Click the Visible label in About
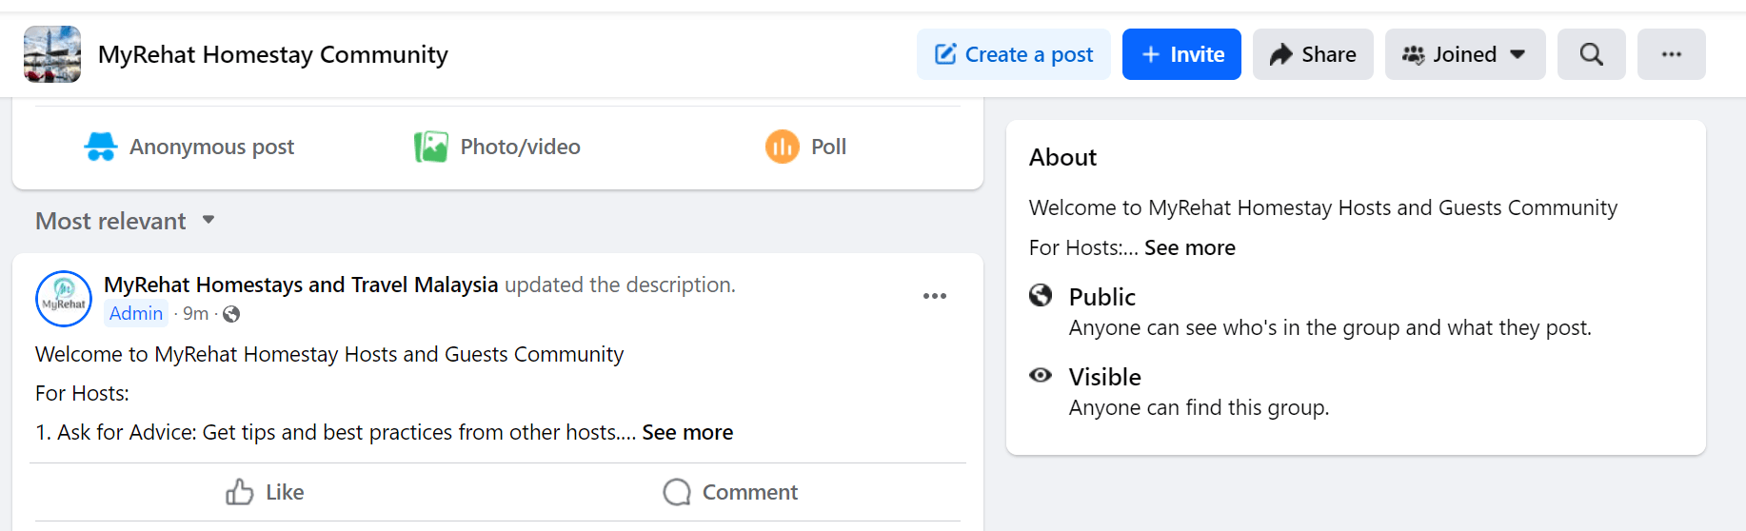Image resolution: width=1746 pixels, height=531 pixels. [x=1105, y=377]
